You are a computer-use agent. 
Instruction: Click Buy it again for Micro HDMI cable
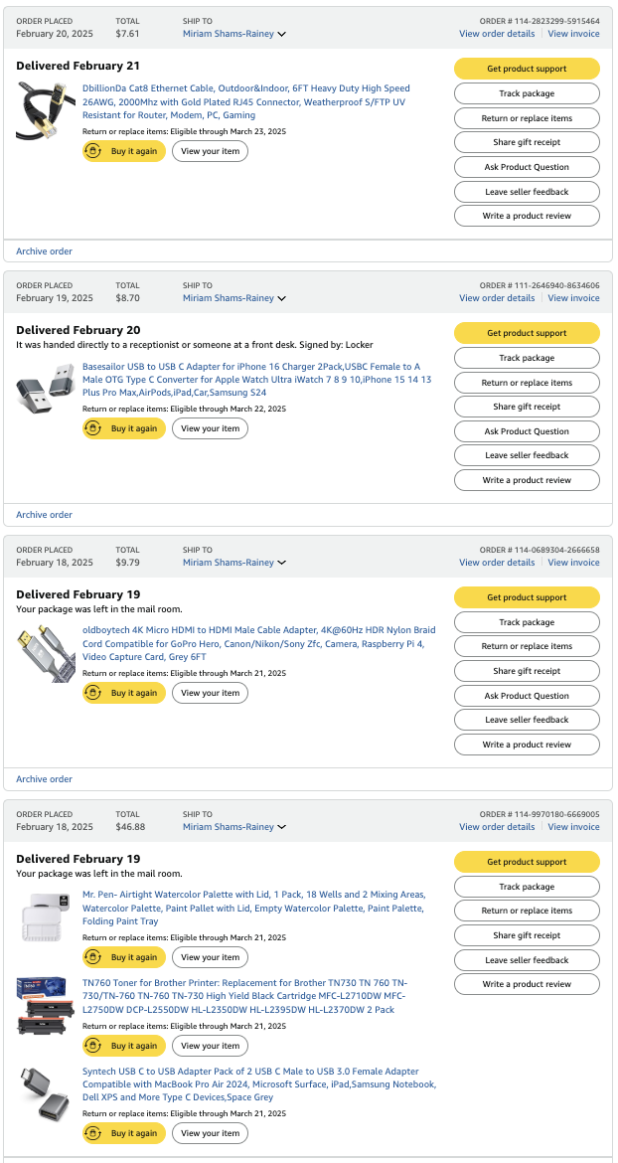coord(124,693)
